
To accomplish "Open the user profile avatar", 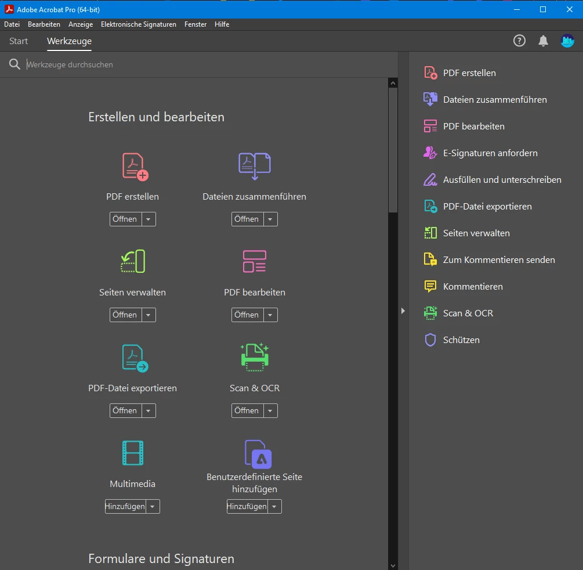I will coord(567,41).
